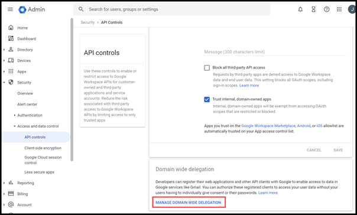Image resolution: width=357 pixels, height=215 pixels.
Task: Open Learn more under Domain wide delegation
Action: pyautogui.click(x=268, y=193)
